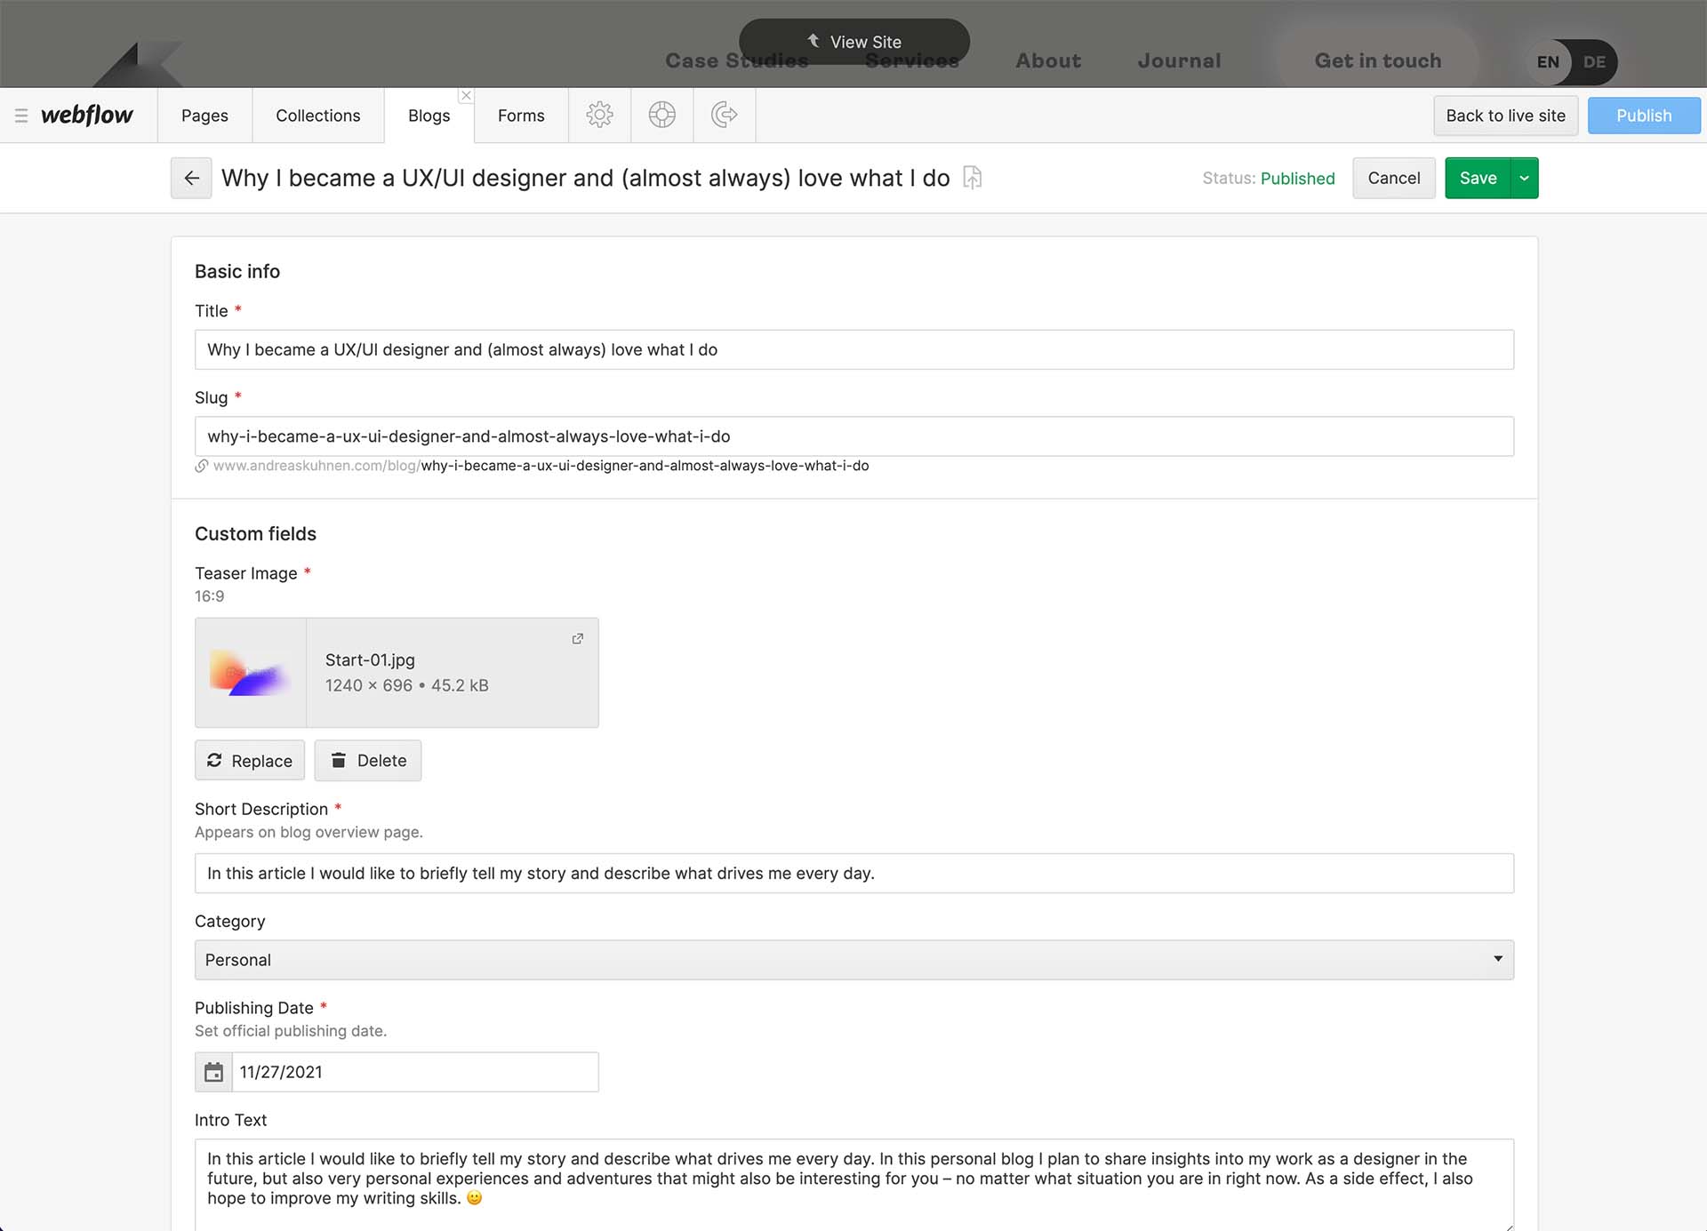Expand the Save button dropdown arrow
Screen dimensions: 1707x1231
(1524, 178)
